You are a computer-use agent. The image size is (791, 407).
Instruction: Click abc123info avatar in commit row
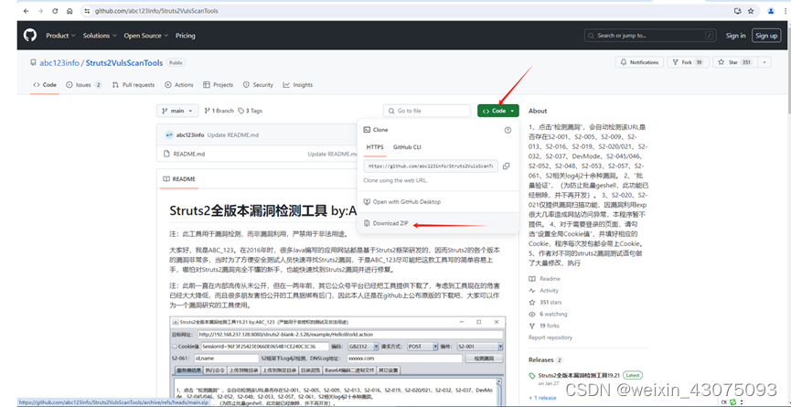(169, 135)
